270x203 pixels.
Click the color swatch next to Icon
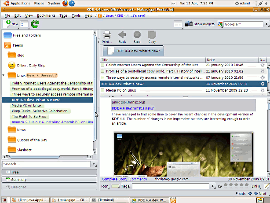pyautogui.click(x=115, y=186)
